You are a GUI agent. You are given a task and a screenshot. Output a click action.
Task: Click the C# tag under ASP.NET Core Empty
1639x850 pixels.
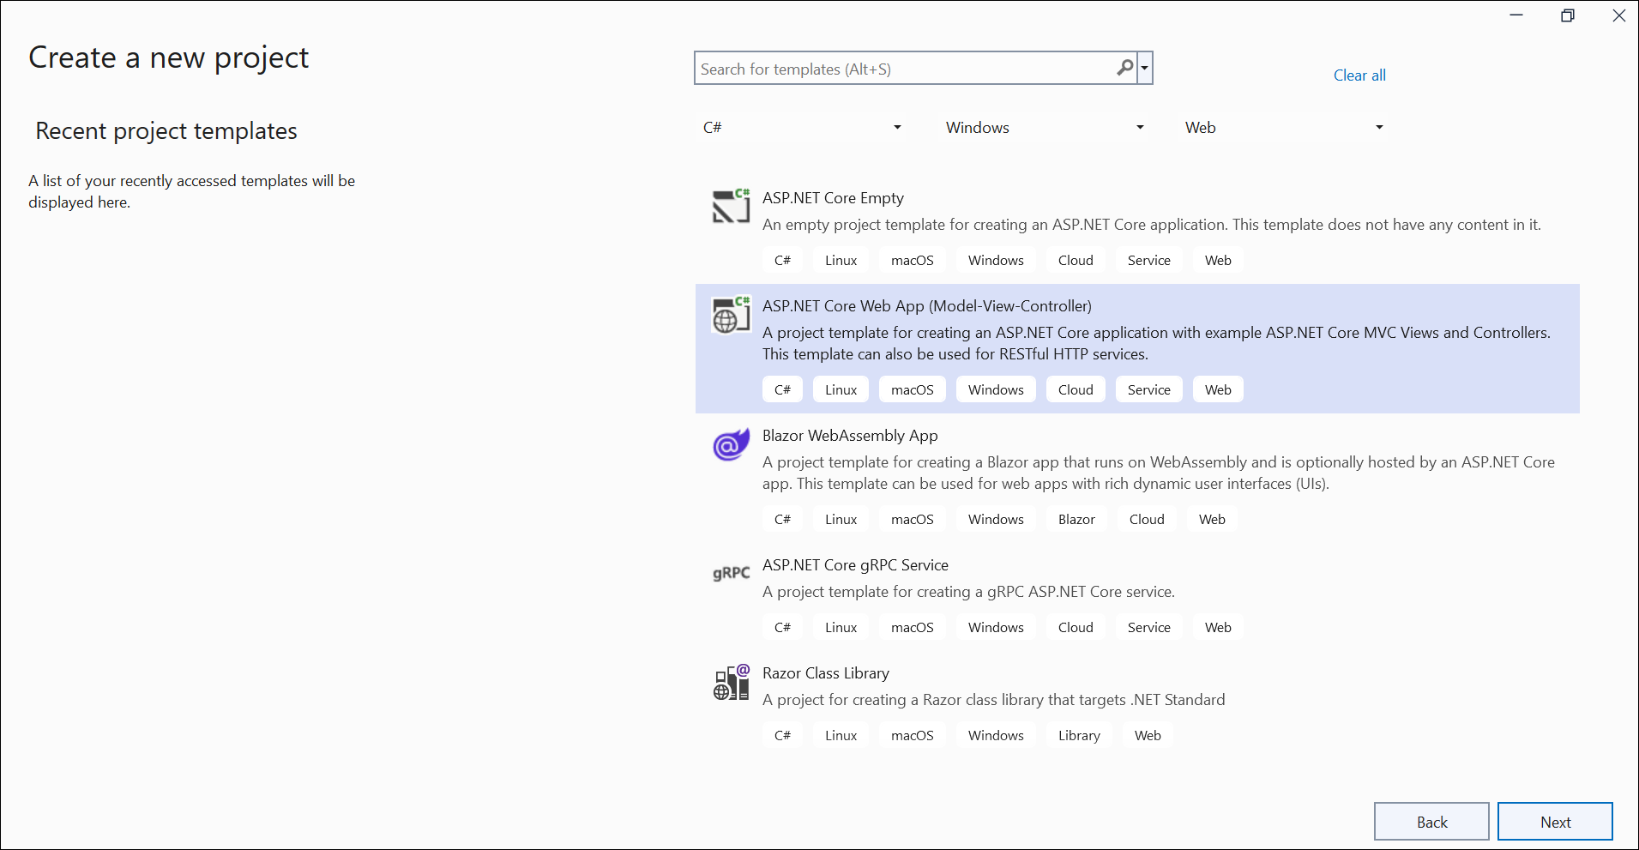tap(782, 260)
